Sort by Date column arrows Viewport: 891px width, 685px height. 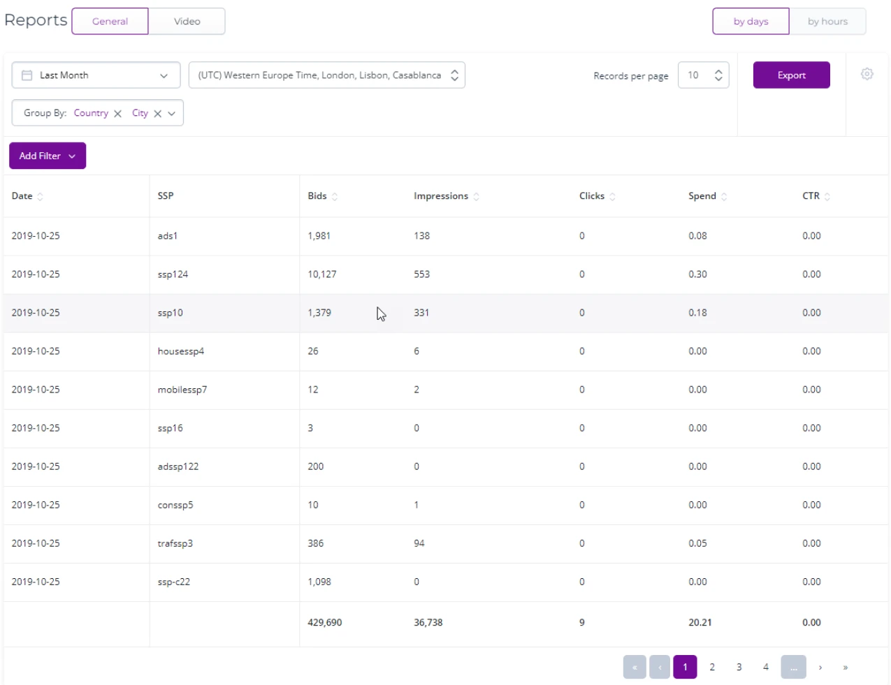[x=41, y=197]
